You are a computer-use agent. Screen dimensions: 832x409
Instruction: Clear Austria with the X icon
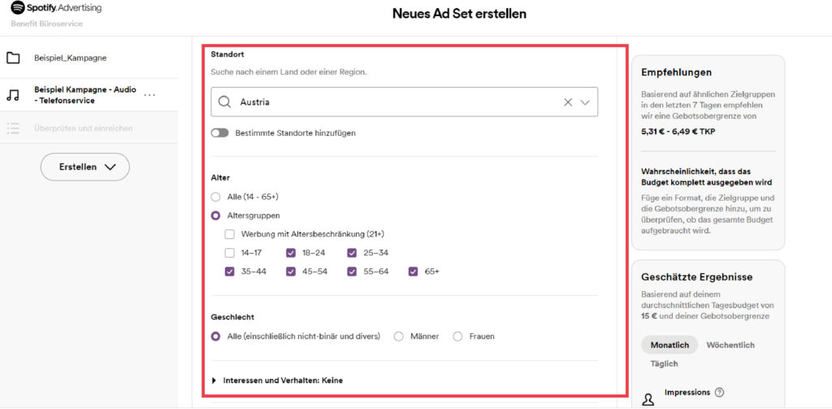568,102
